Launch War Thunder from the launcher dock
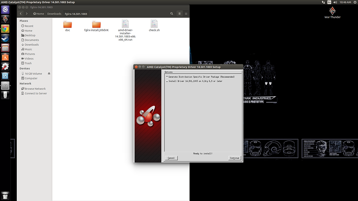 [5, 19]
